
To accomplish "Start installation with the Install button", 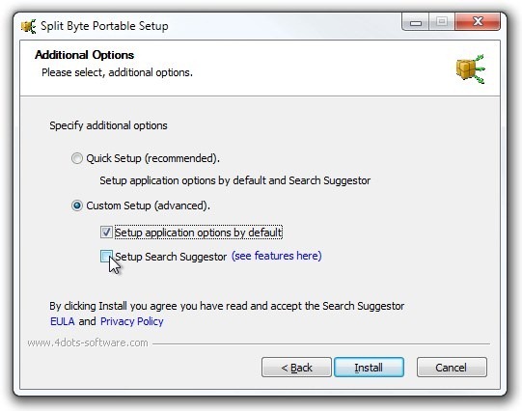I will point(369,368).
